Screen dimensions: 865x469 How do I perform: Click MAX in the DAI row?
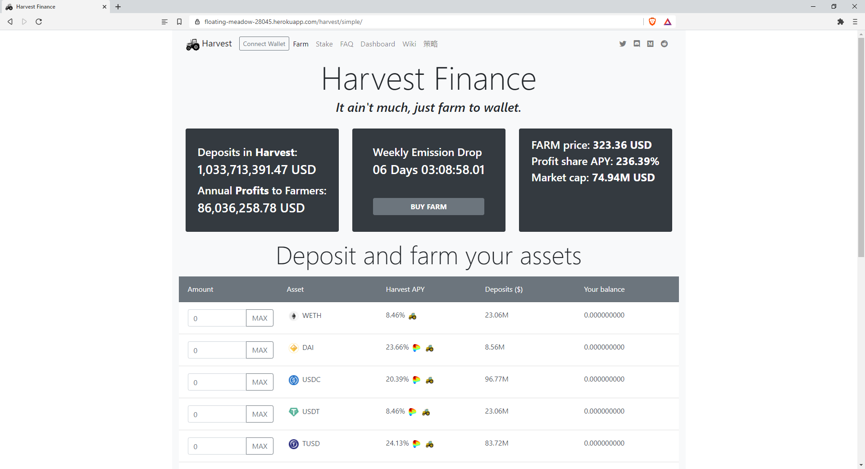259,350
